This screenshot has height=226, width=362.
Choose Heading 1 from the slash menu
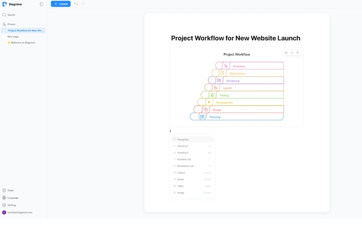[x=192, y=146]
